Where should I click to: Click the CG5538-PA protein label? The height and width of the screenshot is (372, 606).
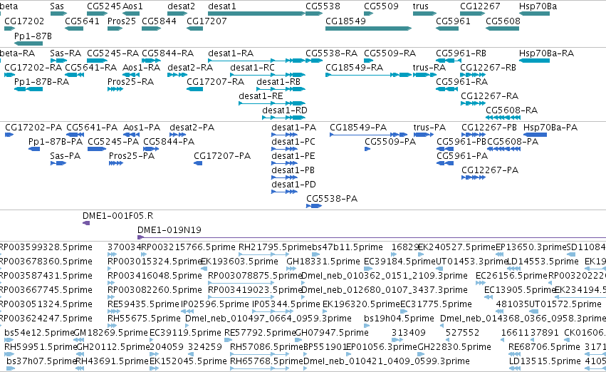click(332, 198)
